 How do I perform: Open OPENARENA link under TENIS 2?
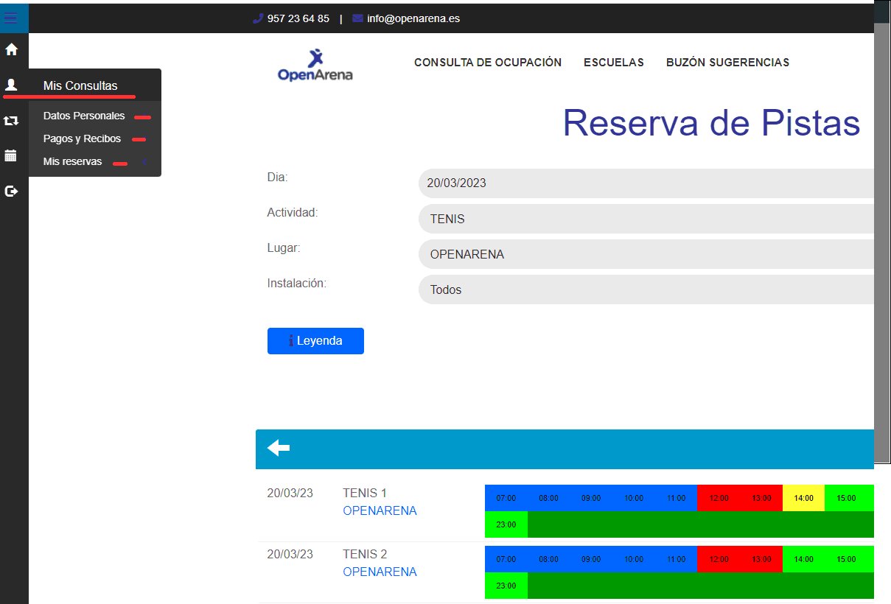[x=380, y=572]
